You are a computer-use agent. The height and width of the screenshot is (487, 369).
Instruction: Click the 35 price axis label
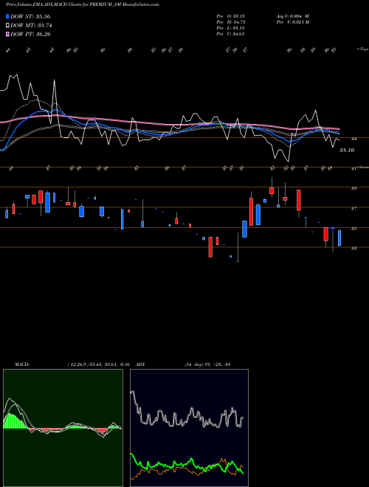[354, 229]
